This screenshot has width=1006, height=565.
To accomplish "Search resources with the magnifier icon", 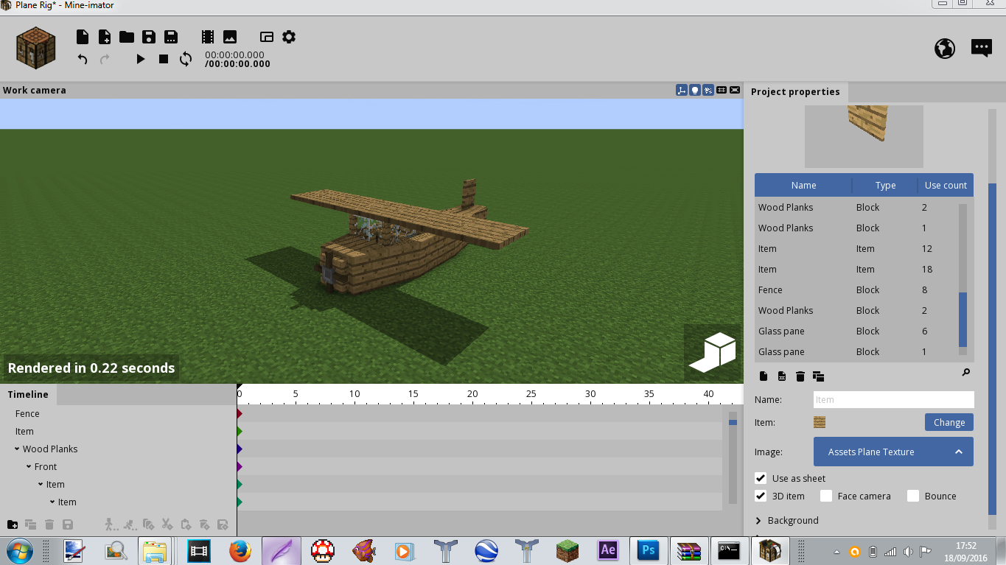I will pyautogui.click(x=966, y=373).
